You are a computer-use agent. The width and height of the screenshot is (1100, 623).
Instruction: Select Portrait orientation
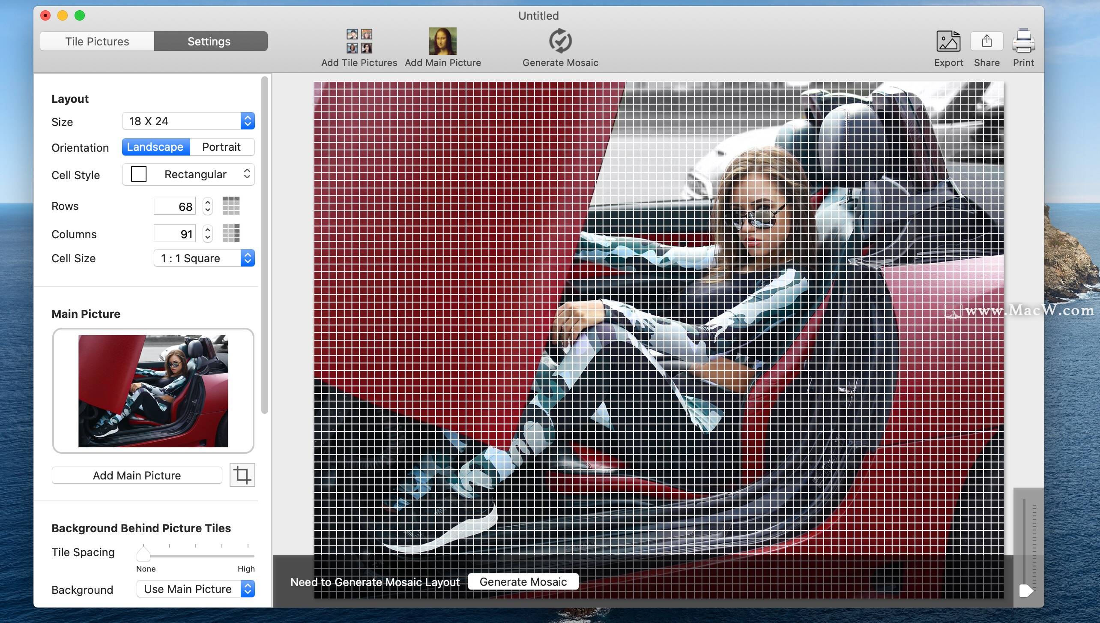point(221,147)
